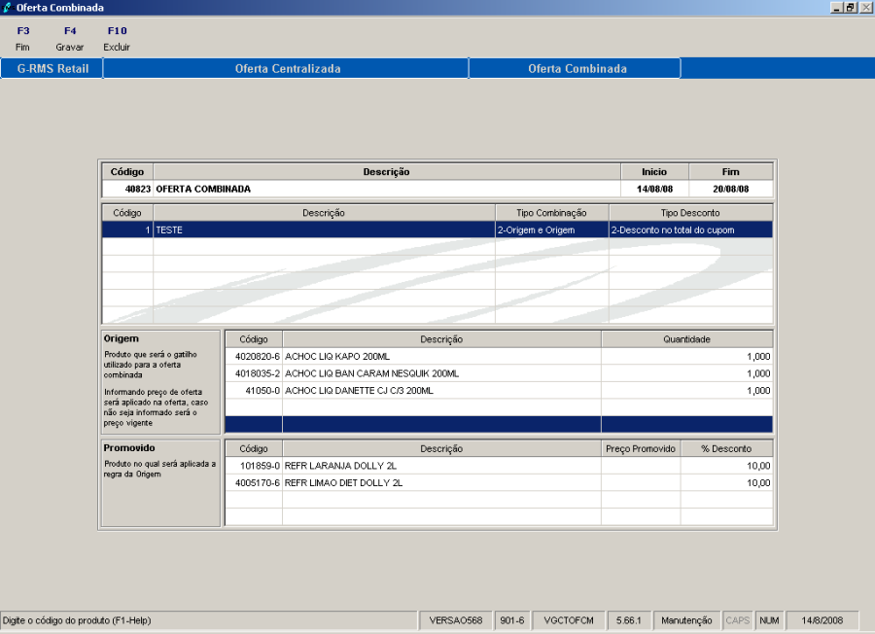Minimize the Oferta Combinada window
Screen dimensions: 875x634
[836, 7]
